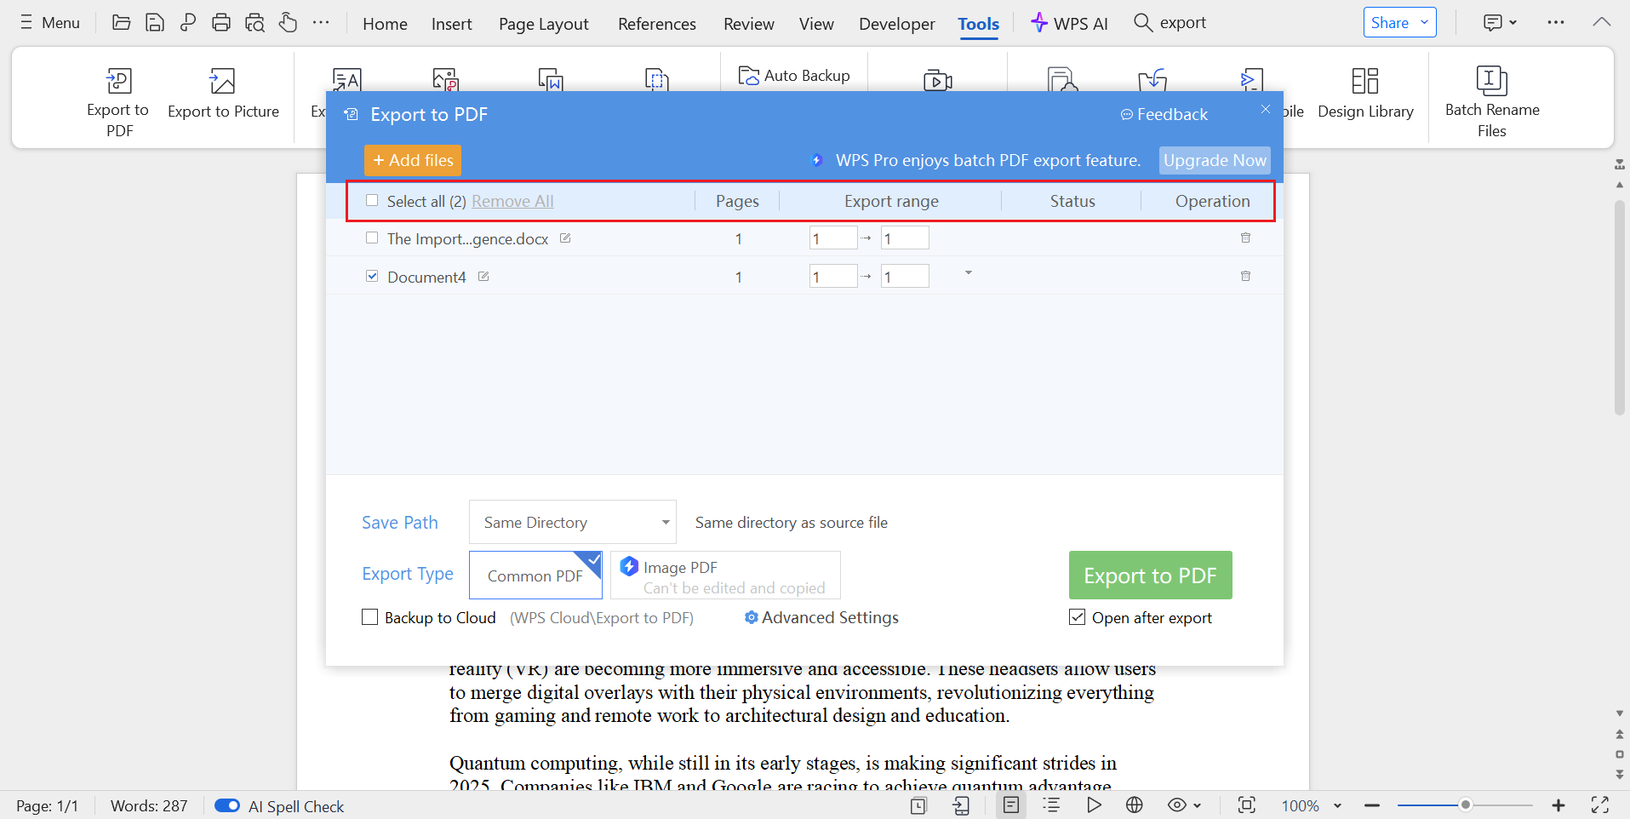Select the Image PDF export type

pyautogui.click(x=725, y=576)
